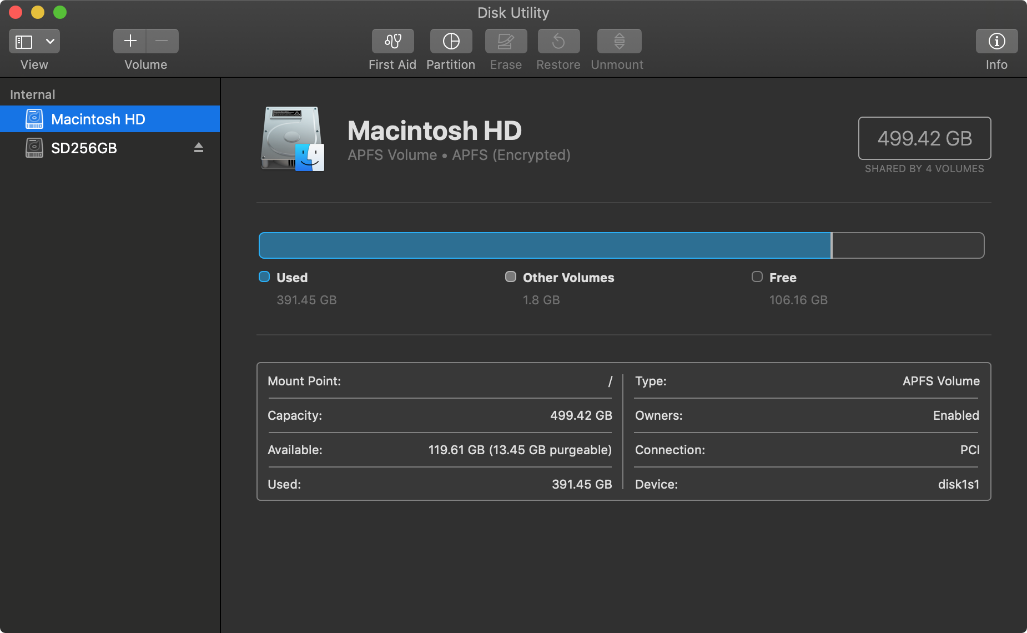Viewport: 1027px width, 633px height.
Task: Click the Free legend swatch
Action: 757,277
